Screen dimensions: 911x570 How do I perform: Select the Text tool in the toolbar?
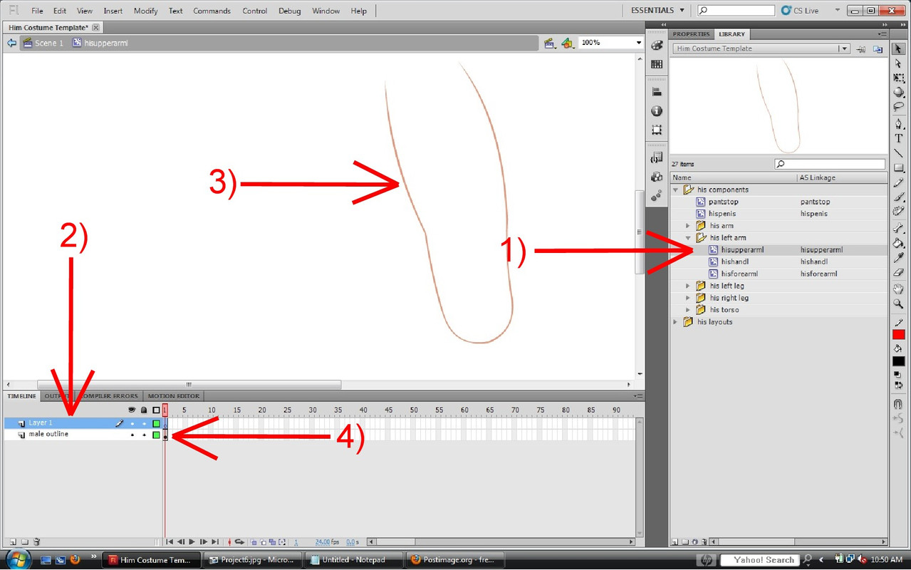(x=898, y=138)
